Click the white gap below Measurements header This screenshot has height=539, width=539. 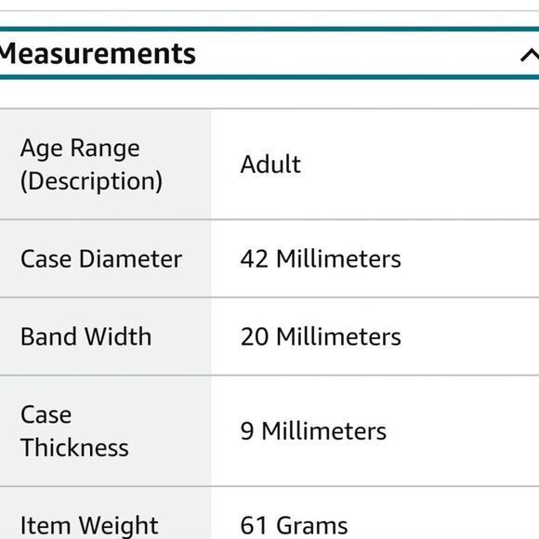[x=269, y=94]
